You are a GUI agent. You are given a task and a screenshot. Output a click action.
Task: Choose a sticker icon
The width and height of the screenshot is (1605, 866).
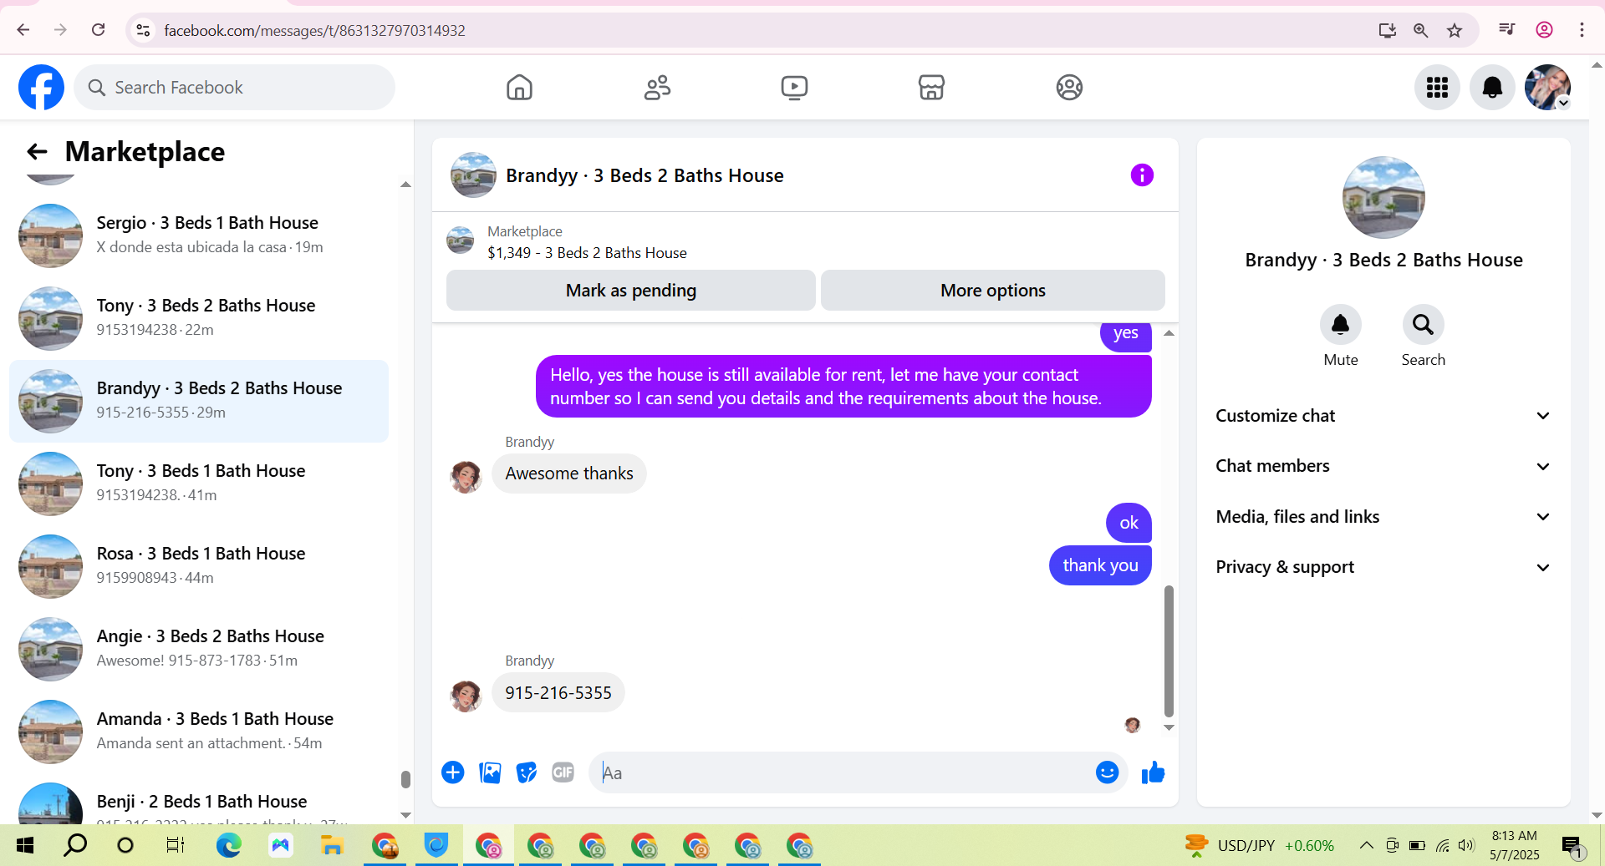527,772
